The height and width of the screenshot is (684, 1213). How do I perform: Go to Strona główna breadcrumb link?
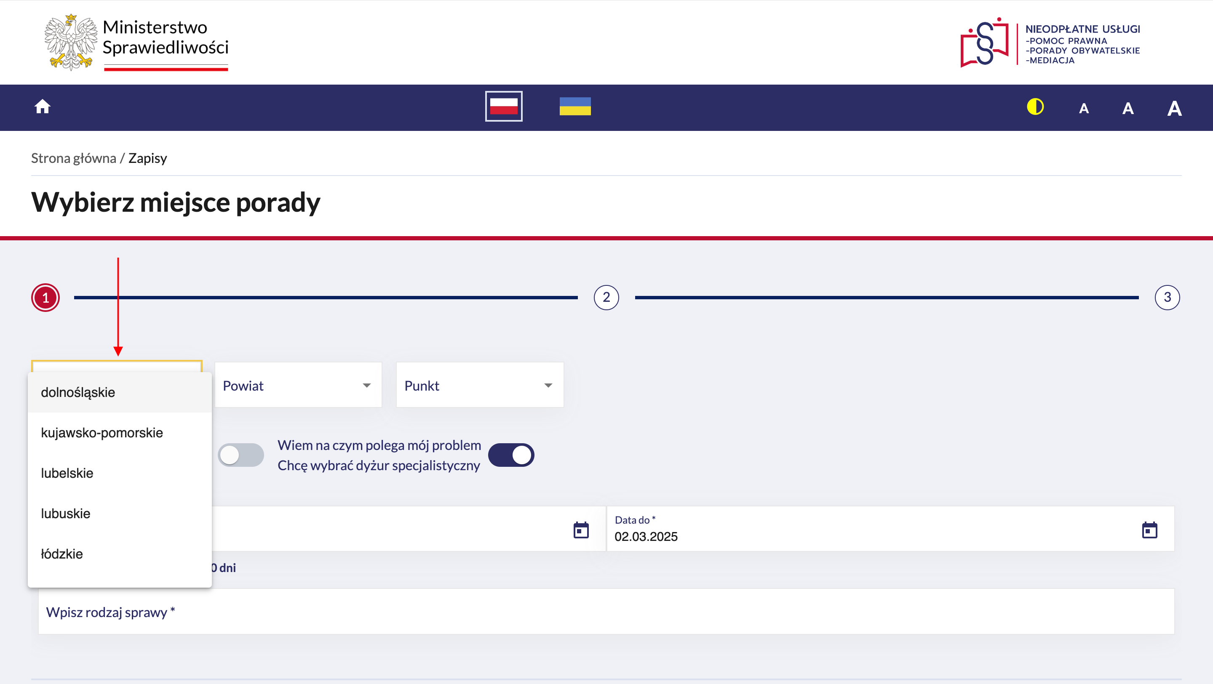(x=73, y=158)
